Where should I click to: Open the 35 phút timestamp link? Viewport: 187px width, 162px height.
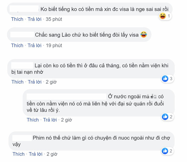[x=54, y=19]
